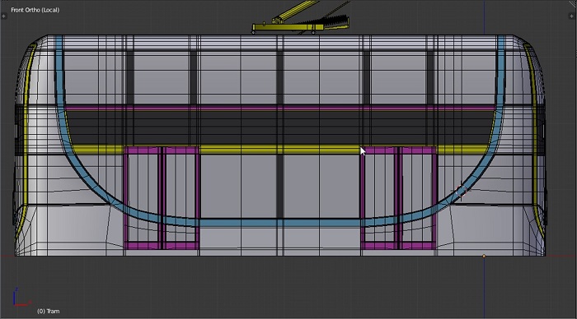Screen dimensions: 577x319
Task: Click the orange object origin dot
Action: click(484, 256)
